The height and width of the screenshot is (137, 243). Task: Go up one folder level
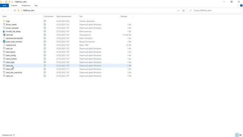pyautogui.click(x=15, y=11)
